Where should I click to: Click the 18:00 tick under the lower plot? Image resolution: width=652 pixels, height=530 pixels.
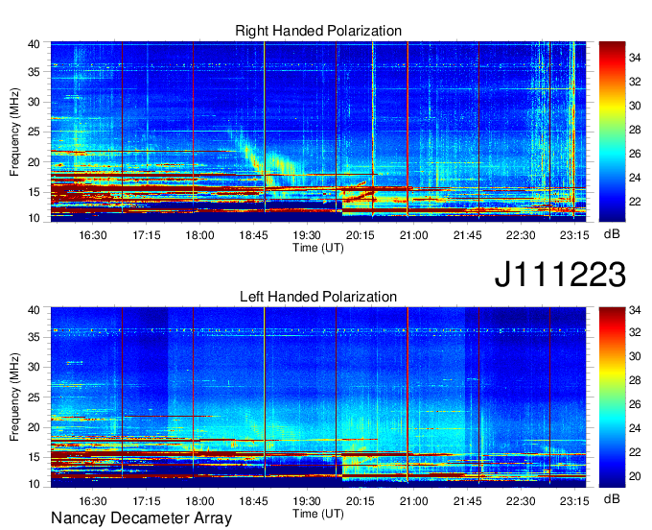click(x=199, y=501)
